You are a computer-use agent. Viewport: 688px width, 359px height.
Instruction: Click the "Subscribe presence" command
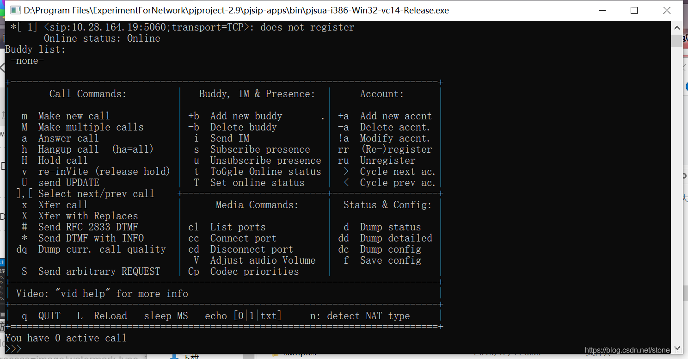click(252, 149)
